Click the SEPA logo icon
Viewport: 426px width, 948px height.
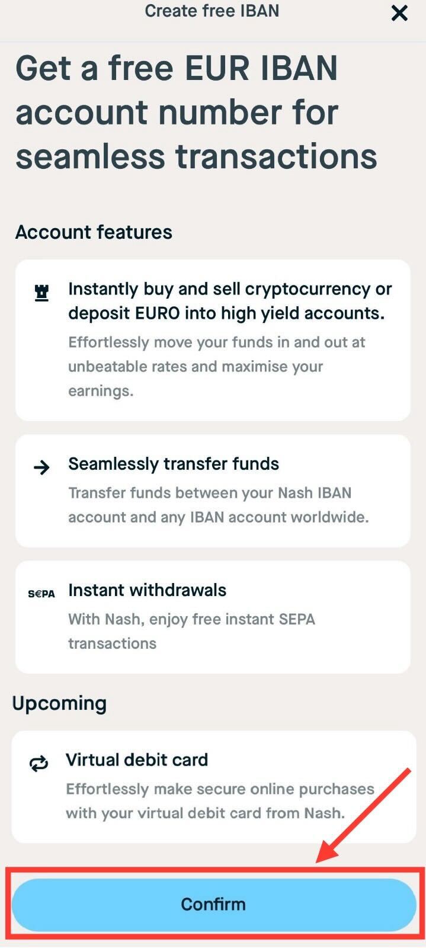pyautogui.click(x=41, y=594)
